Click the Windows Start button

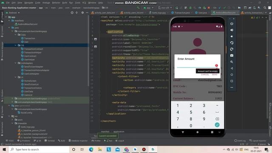click(x=4, y=149)
